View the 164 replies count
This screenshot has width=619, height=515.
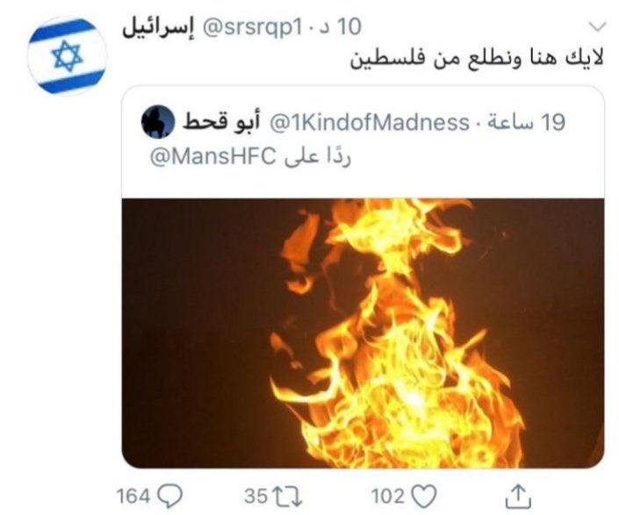[133, 496]
